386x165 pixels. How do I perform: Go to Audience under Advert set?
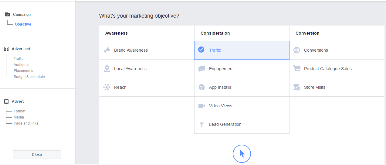click(x=22, y=65)
